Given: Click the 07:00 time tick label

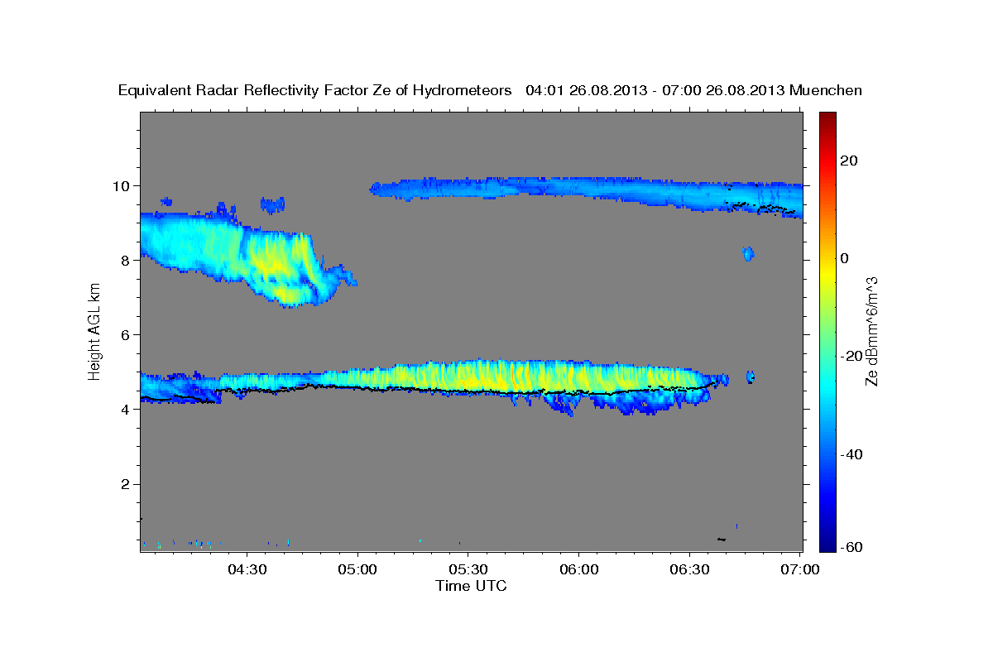Looking at the screenshot, I should click(x=800, y=570).
